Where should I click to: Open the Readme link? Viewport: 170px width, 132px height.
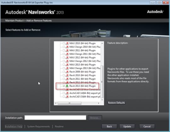(x=59, y=126)
